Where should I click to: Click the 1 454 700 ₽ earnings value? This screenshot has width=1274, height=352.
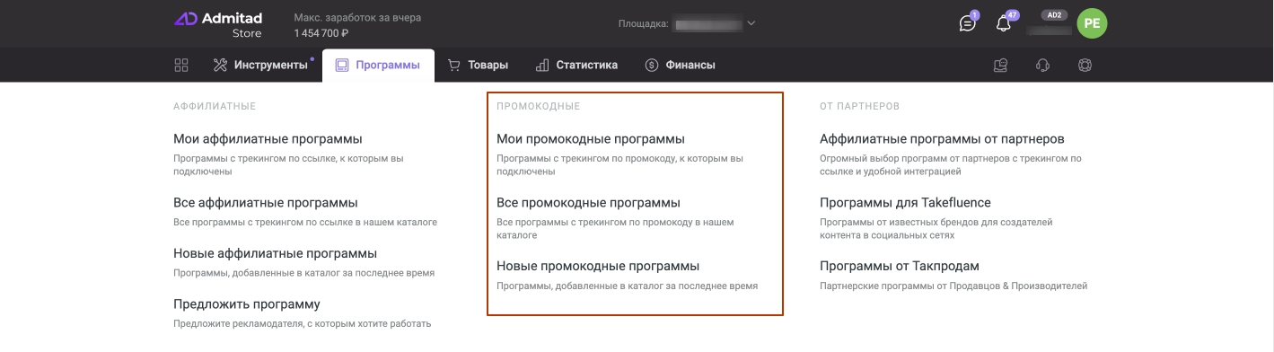[321, 33]
